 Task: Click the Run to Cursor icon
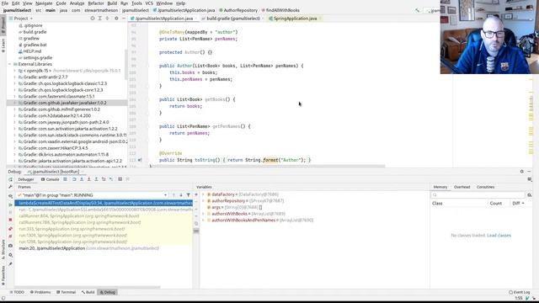[x=111, y=179]
